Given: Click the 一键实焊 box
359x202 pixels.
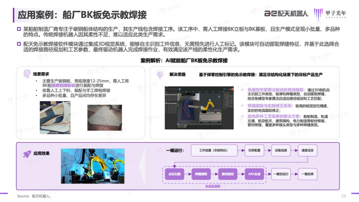Looking at the screenshot, I should coord(307,174).
